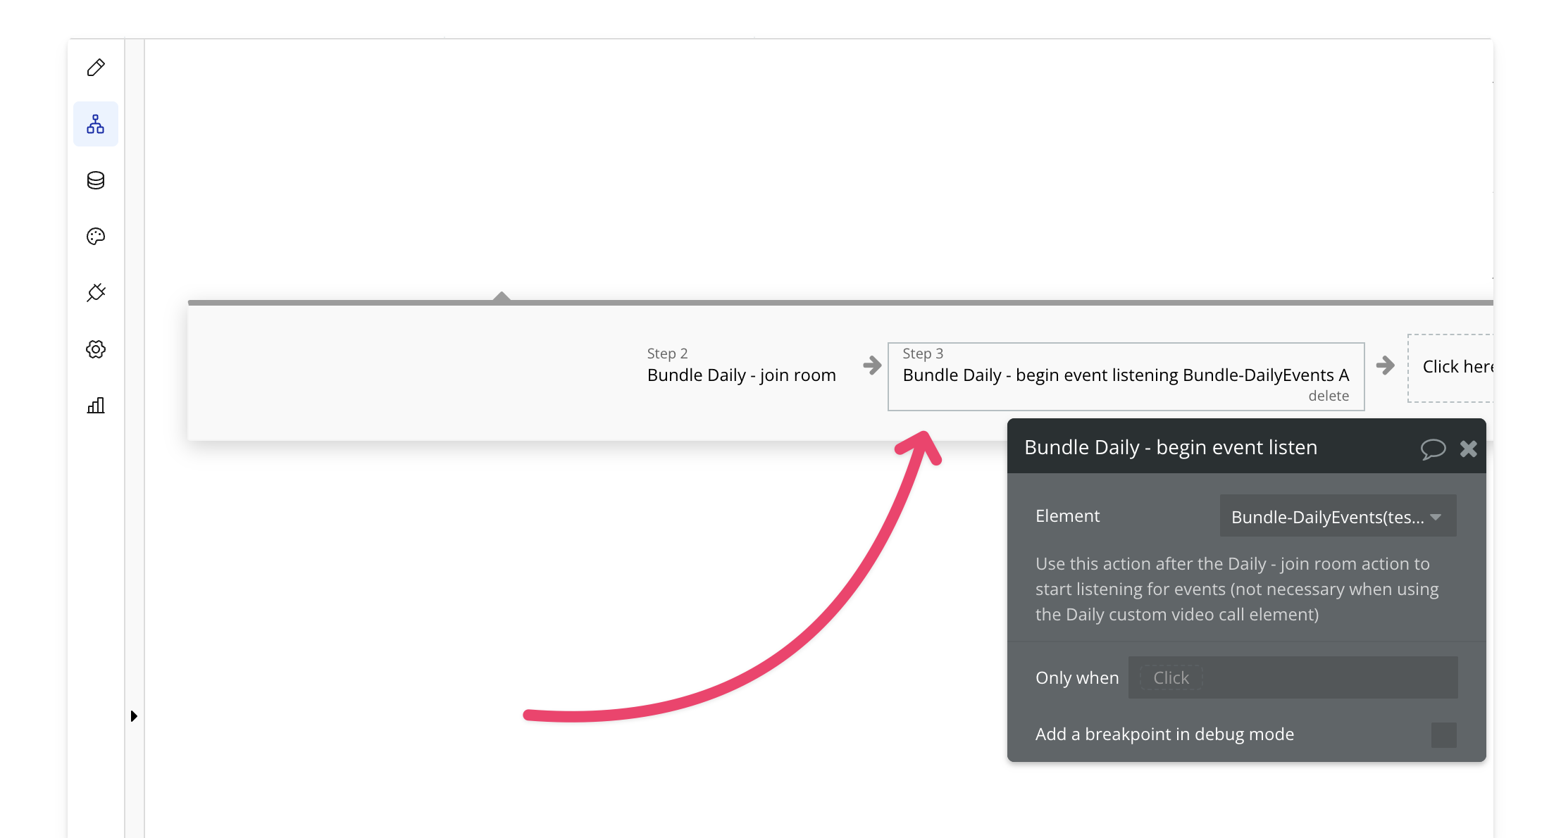Open the Element dropdown Bundle-DailyEvents
The image size is (1561, 838).
(1338, 516)
